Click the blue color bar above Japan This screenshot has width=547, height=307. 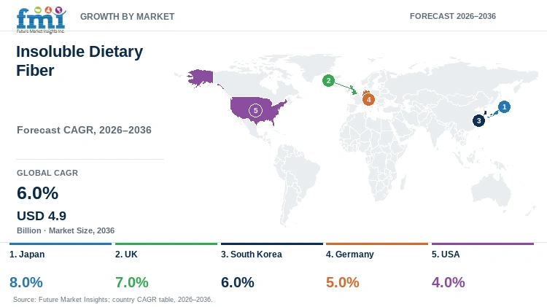pos(61,244)
